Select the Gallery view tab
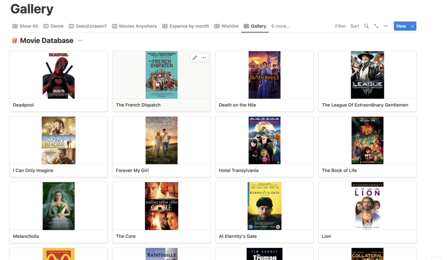Screen dimensions: 447x260 tap(255, 26)
